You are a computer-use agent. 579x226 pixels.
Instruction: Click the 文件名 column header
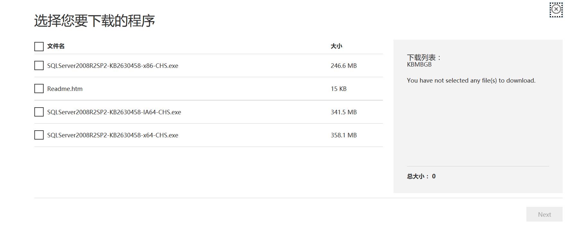pyautogui.click(x=56, y=46)
